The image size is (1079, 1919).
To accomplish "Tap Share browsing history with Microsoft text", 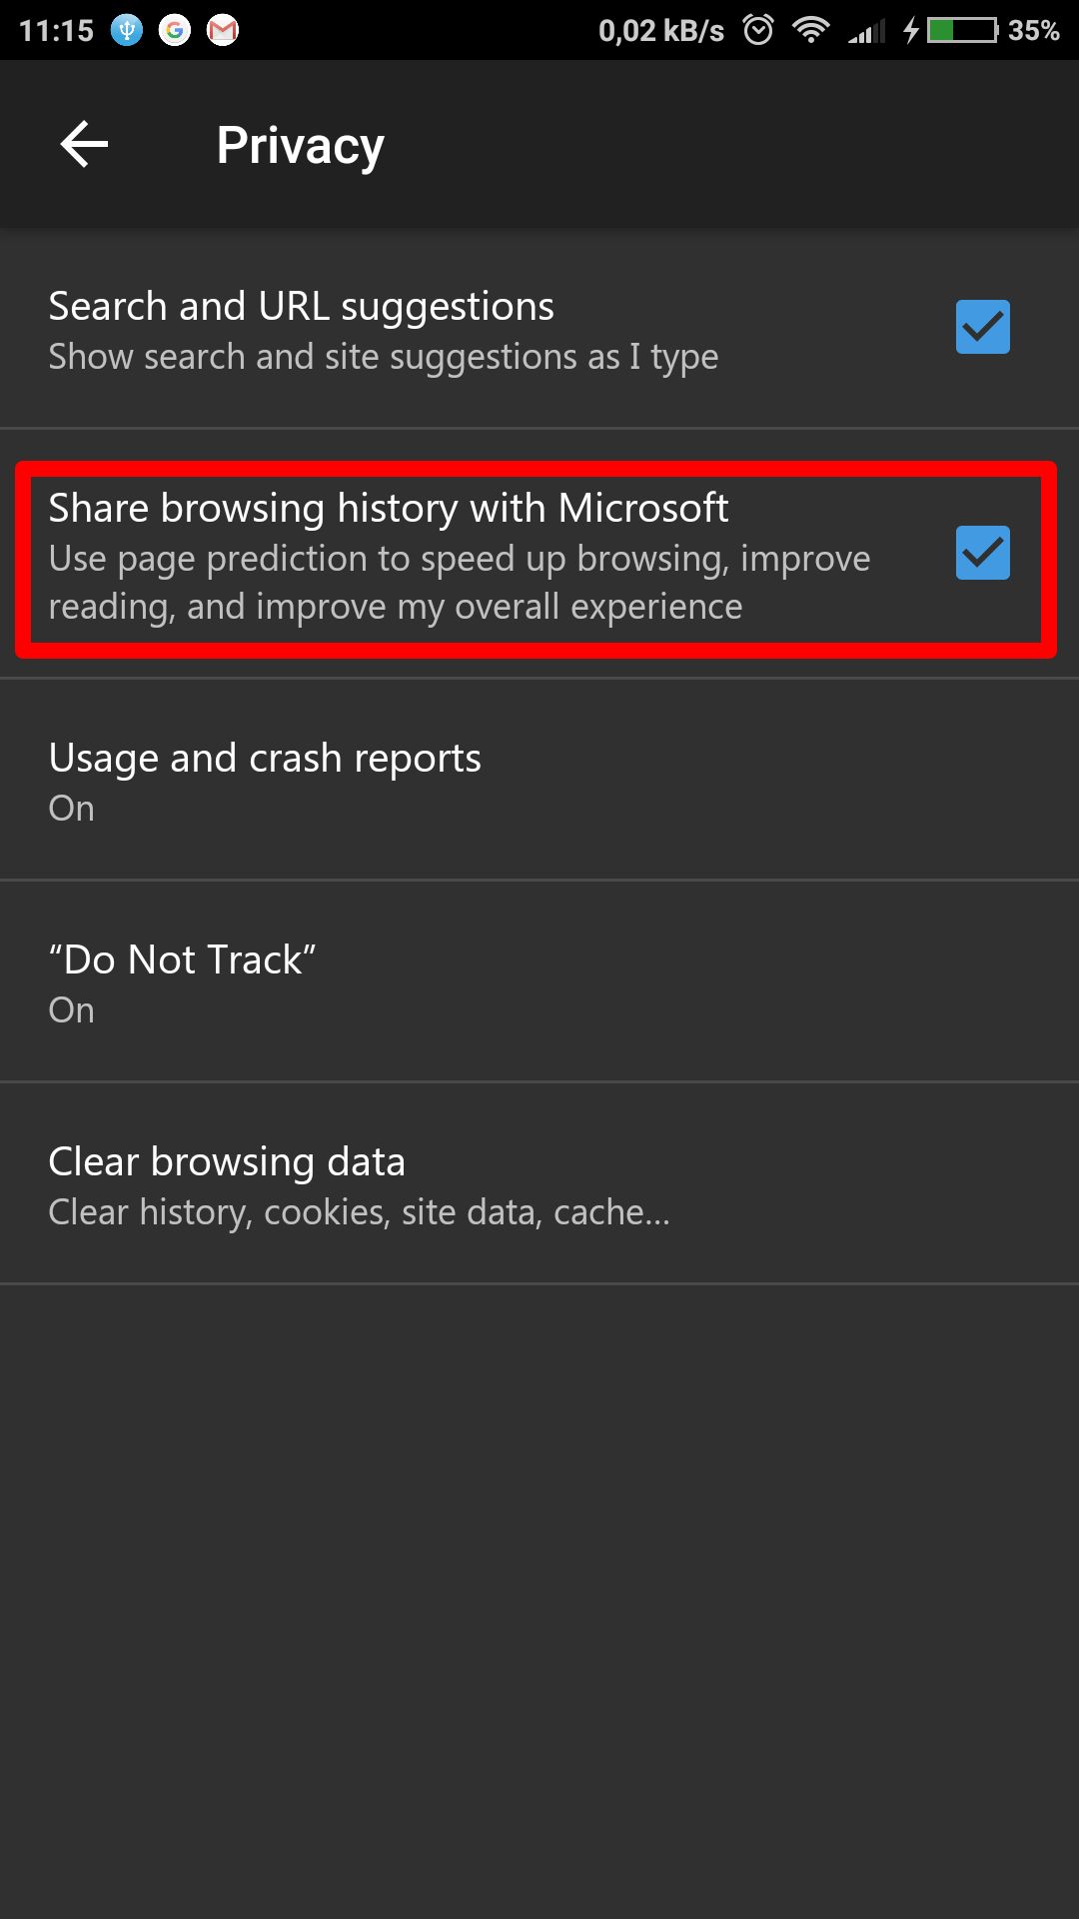I will click(388, 509).
